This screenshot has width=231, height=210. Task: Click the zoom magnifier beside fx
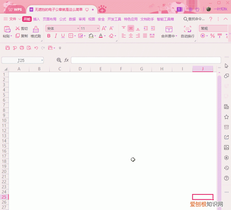coord(59,60)
